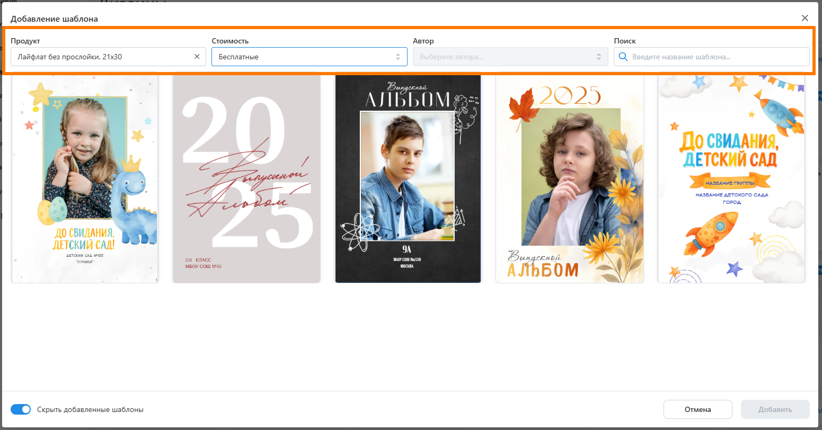
Task: Click the chevron arrows in the Автор field
Action: coord(599,57)
